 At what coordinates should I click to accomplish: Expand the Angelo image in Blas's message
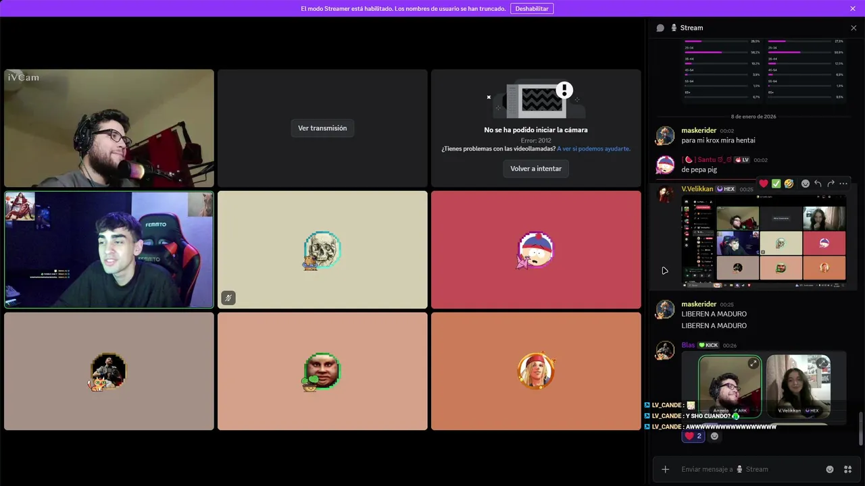[753, 364]
